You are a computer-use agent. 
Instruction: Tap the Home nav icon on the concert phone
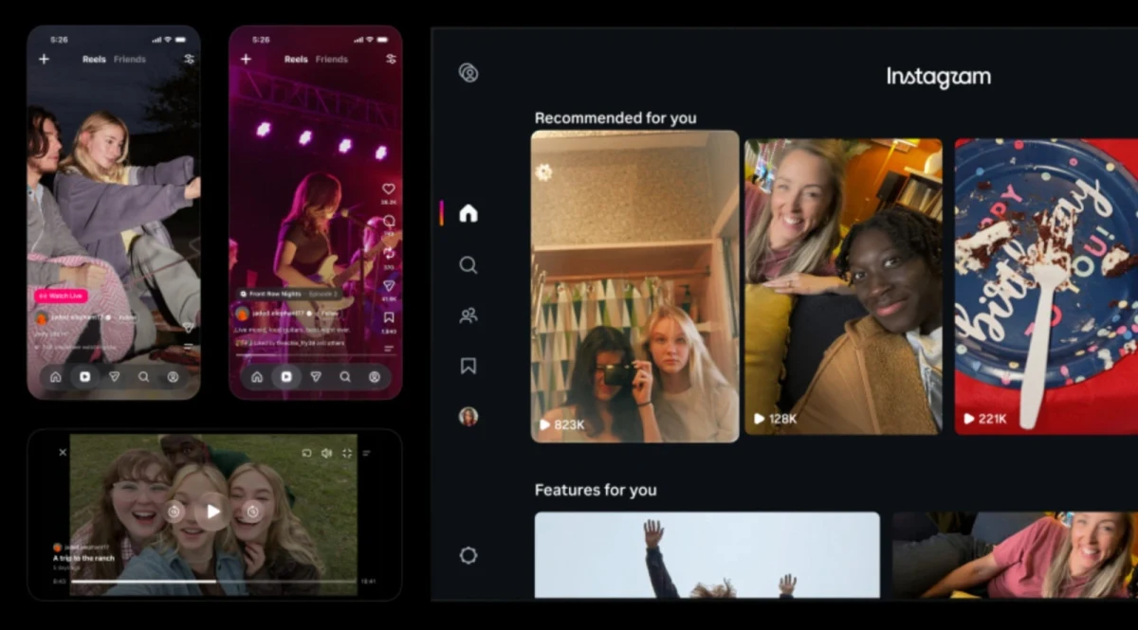point(256,376)
